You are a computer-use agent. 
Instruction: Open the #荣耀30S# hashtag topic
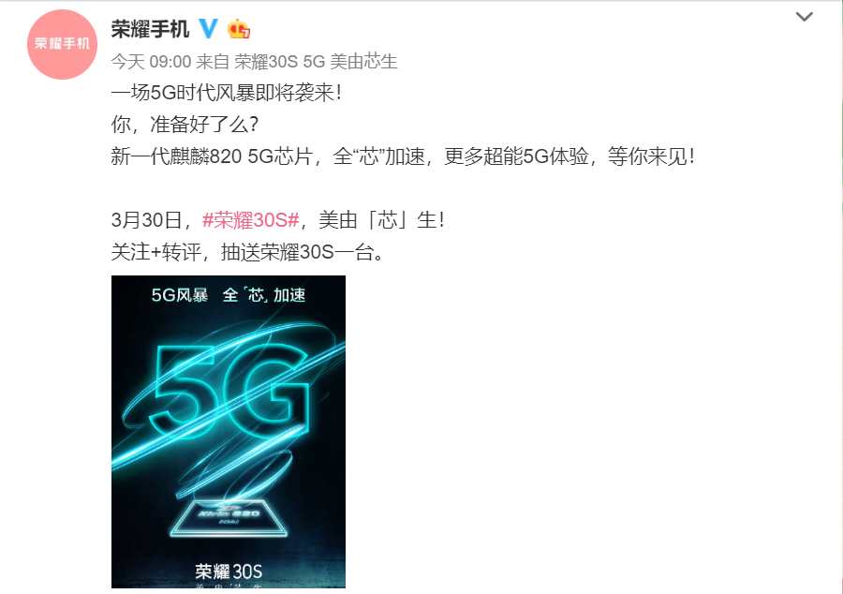[250, 220]
